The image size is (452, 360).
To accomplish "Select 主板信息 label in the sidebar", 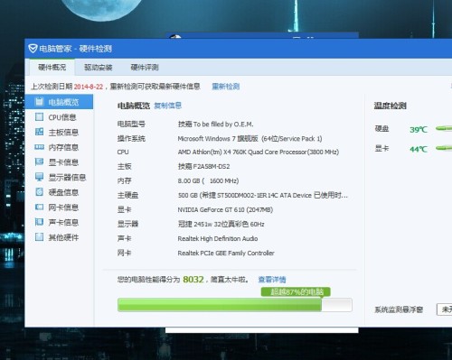I will click(x=63, y=133).
